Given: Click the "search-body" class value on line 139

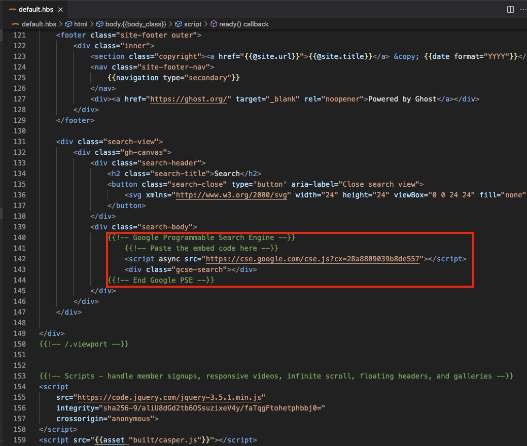Looking at the screenshot, I should pos(165,227).
